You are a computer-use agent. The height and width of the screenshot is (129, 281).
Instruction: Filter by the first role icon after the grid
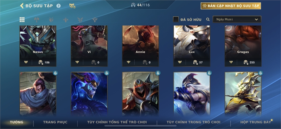click(37, 20)
